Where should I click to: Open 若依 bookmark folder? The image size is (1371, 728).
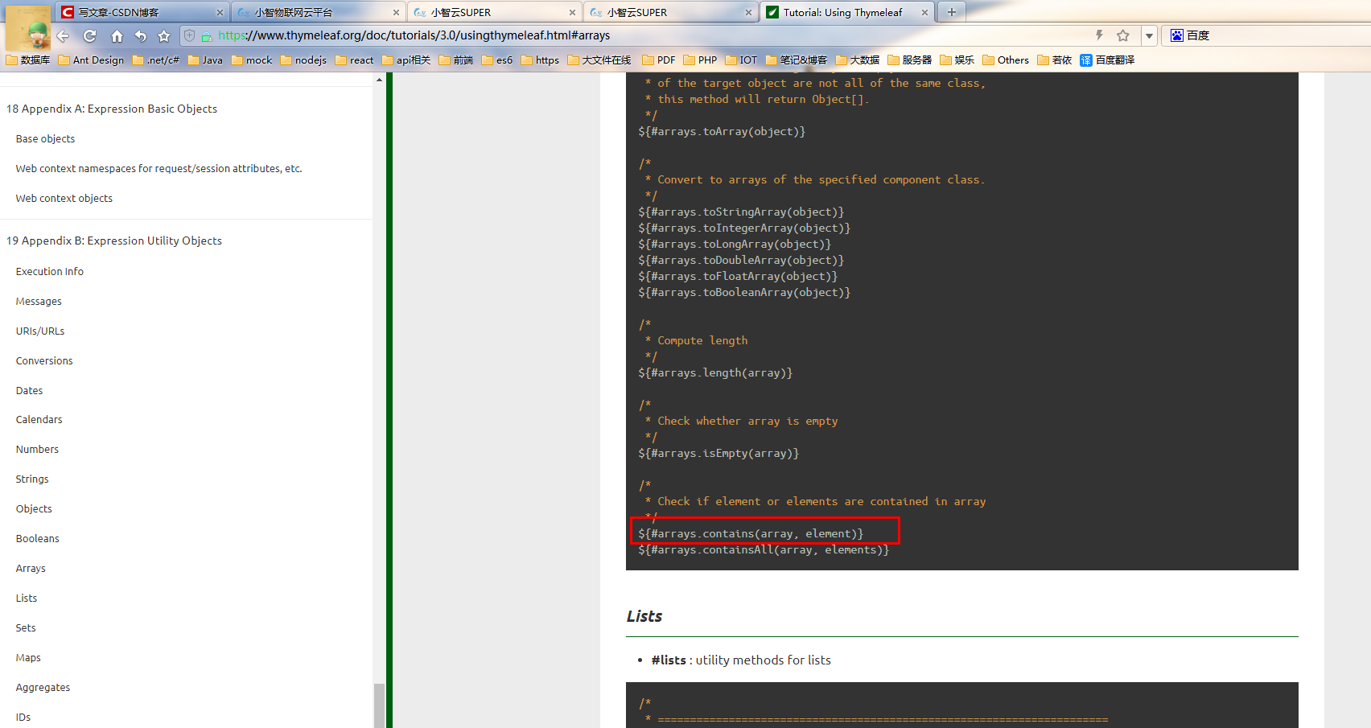(1055, 60)
